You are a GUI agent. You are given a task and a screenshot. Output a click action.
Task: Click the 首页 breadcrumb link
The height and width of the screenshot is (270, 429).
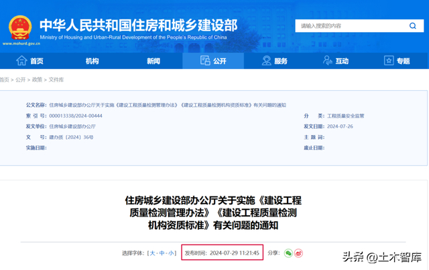click(5, 80)
